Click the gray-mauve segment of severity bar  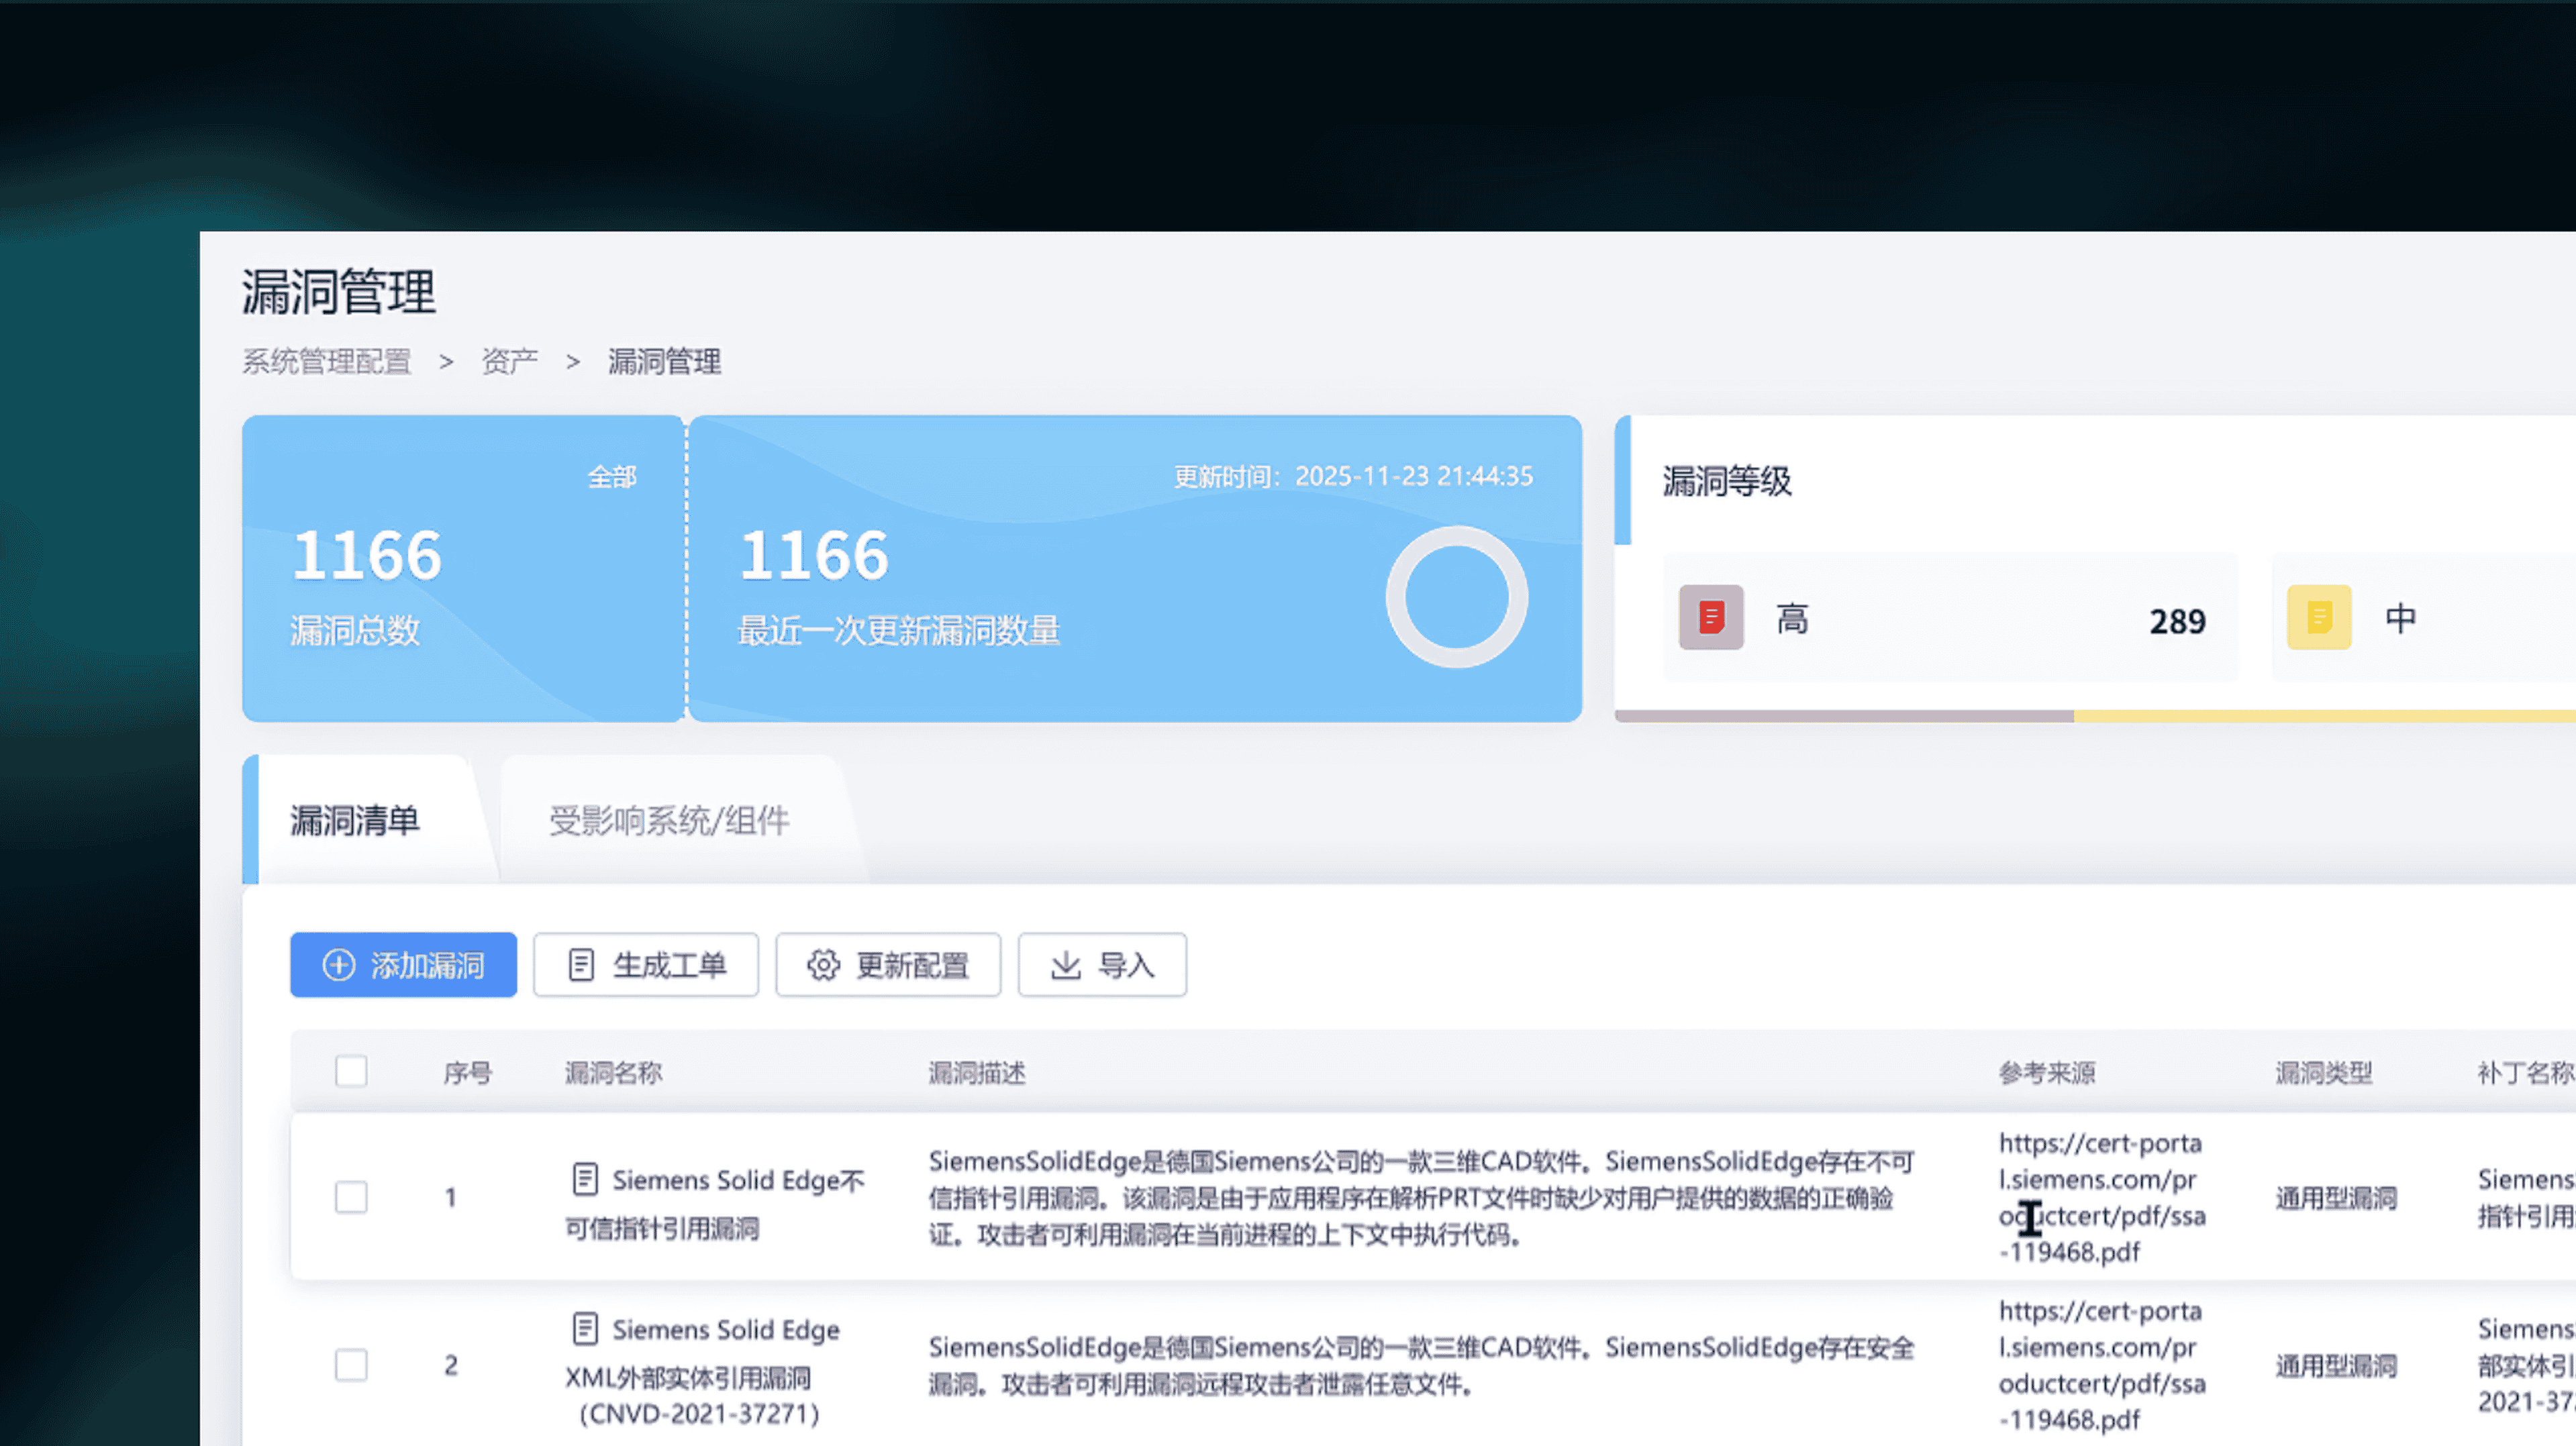pyautogui.click(x=1845, y=716)
